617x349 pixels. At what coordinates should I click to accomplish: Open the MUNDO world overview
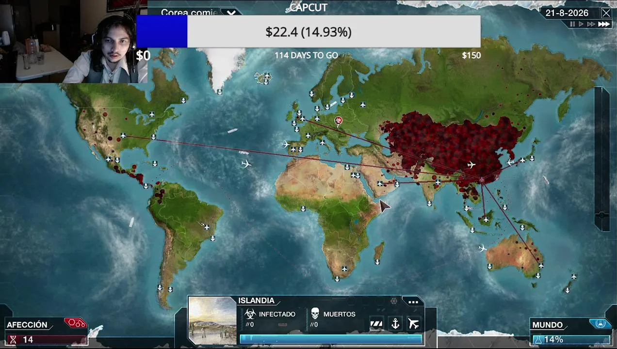[547, 325]
